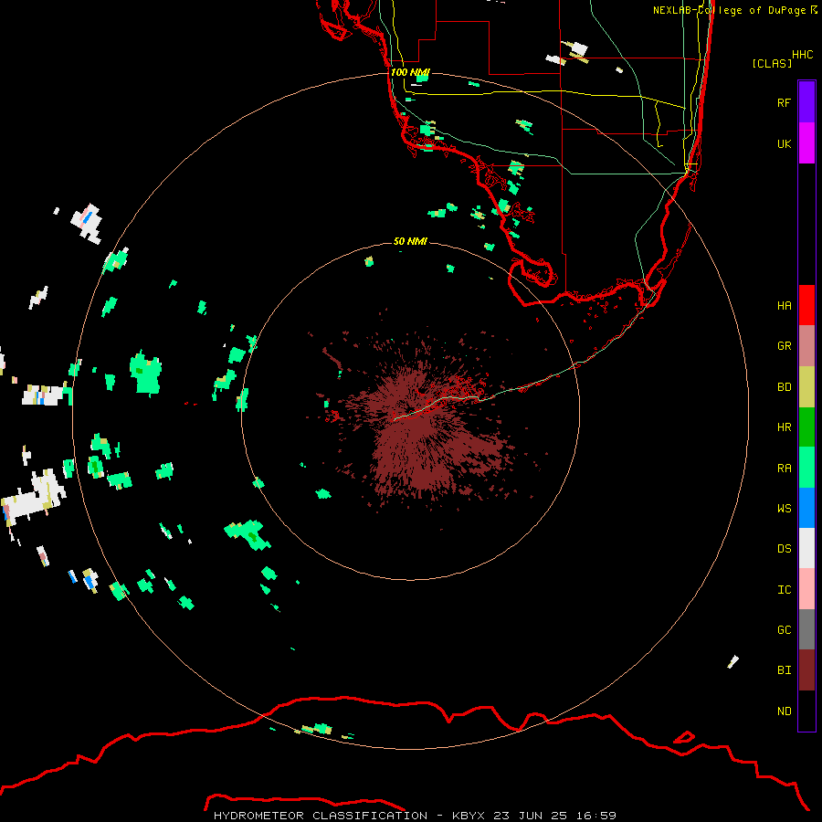The height and width of the screenshot is (822, 822).
Task: Click the IC legend label
Action: [784, 590]
